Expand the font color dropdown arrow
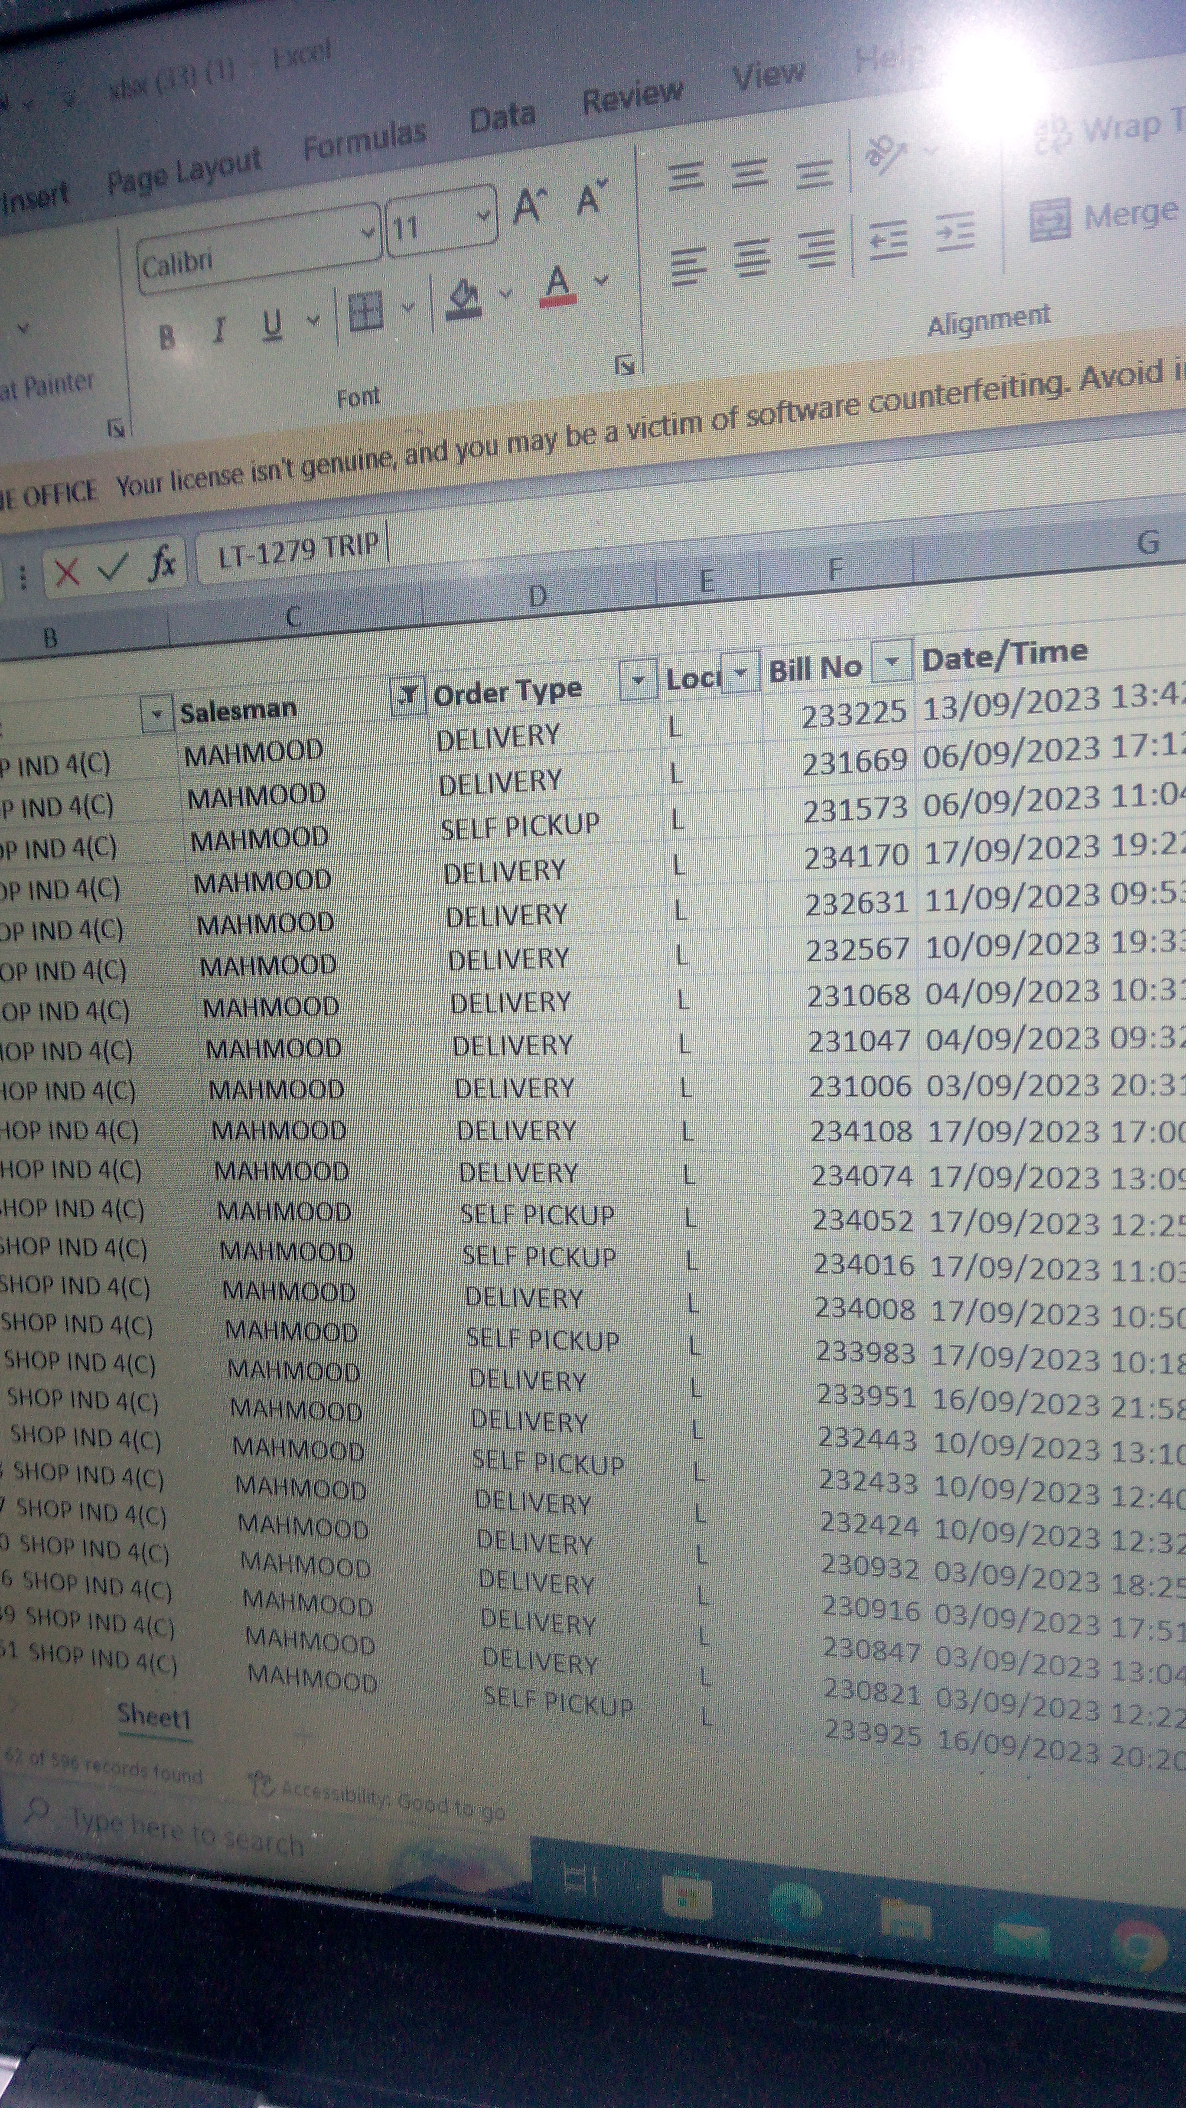Screen dimensions: 1186x2108 click(602, 281)
